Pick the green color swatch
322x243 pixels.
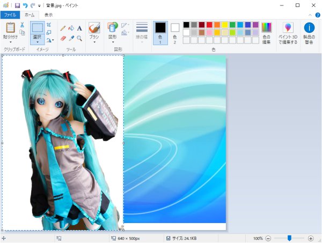(x=232, y=25)
